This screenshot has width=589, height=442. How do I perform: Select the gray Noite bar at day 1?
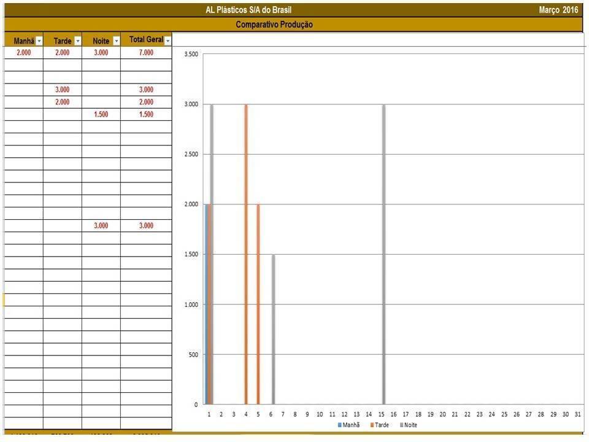pos(212,254)
